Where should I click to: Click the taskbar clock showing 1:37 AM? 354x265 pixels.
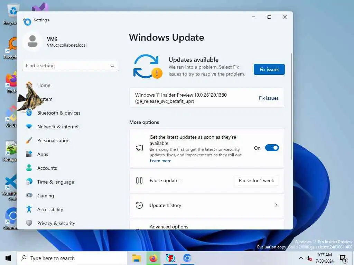pyautogui.click(x=324, y=258)
